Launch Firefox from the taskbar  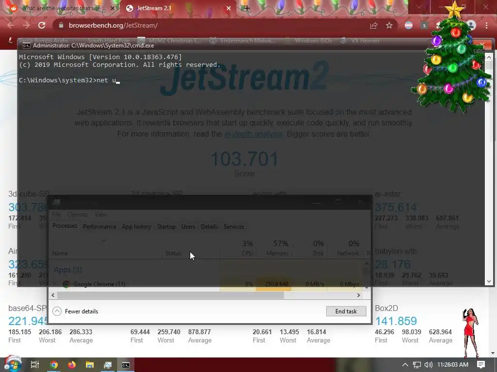(72, 365)
